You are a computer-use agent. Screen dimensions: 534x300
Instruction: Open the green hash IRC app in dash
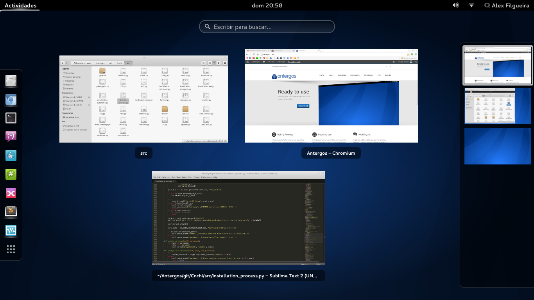11,174
